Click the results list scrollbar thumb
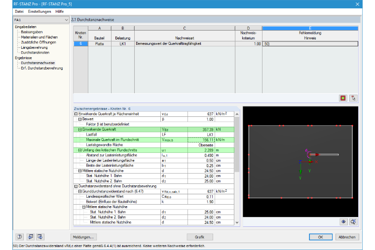Viewport: 375px width, 250px height. pos(237,144)
